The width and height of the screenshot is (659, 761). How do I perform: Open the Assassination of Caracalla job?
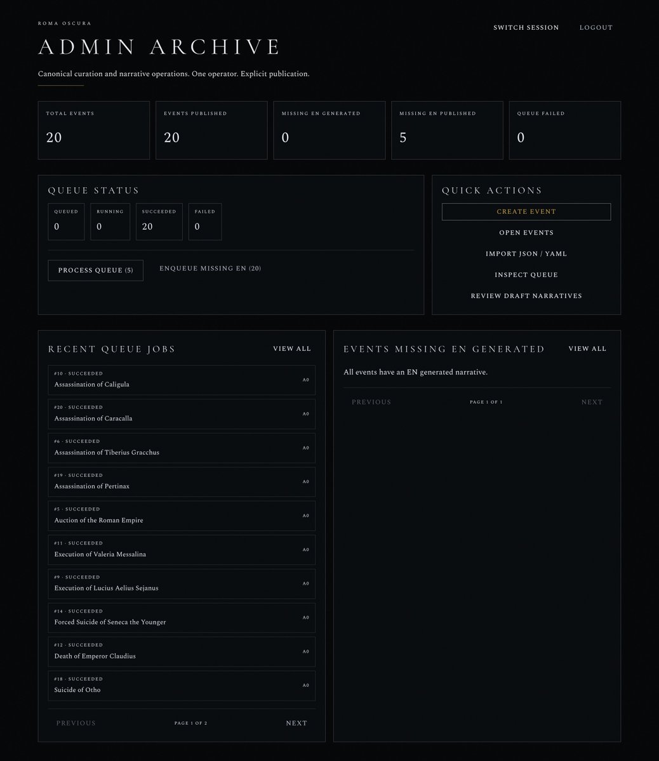182,414
